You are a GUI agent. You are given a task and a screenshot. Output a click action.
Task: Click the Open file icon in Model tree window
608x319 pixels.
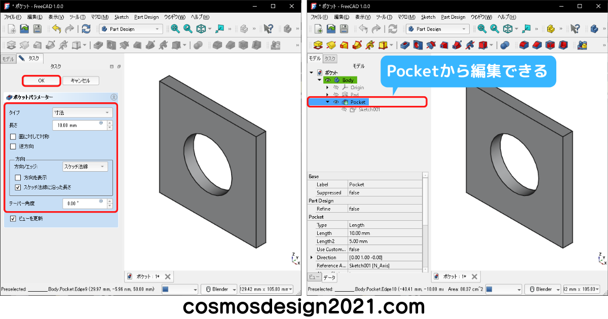coord(331,29)
